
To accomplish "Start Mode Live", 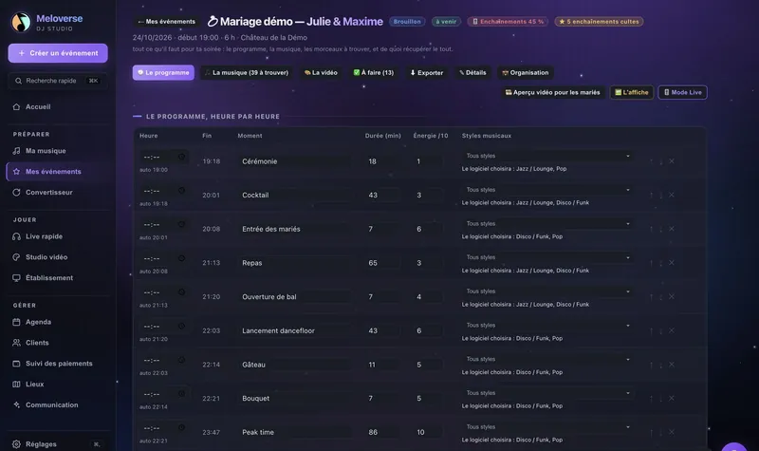I will [682, 92].
